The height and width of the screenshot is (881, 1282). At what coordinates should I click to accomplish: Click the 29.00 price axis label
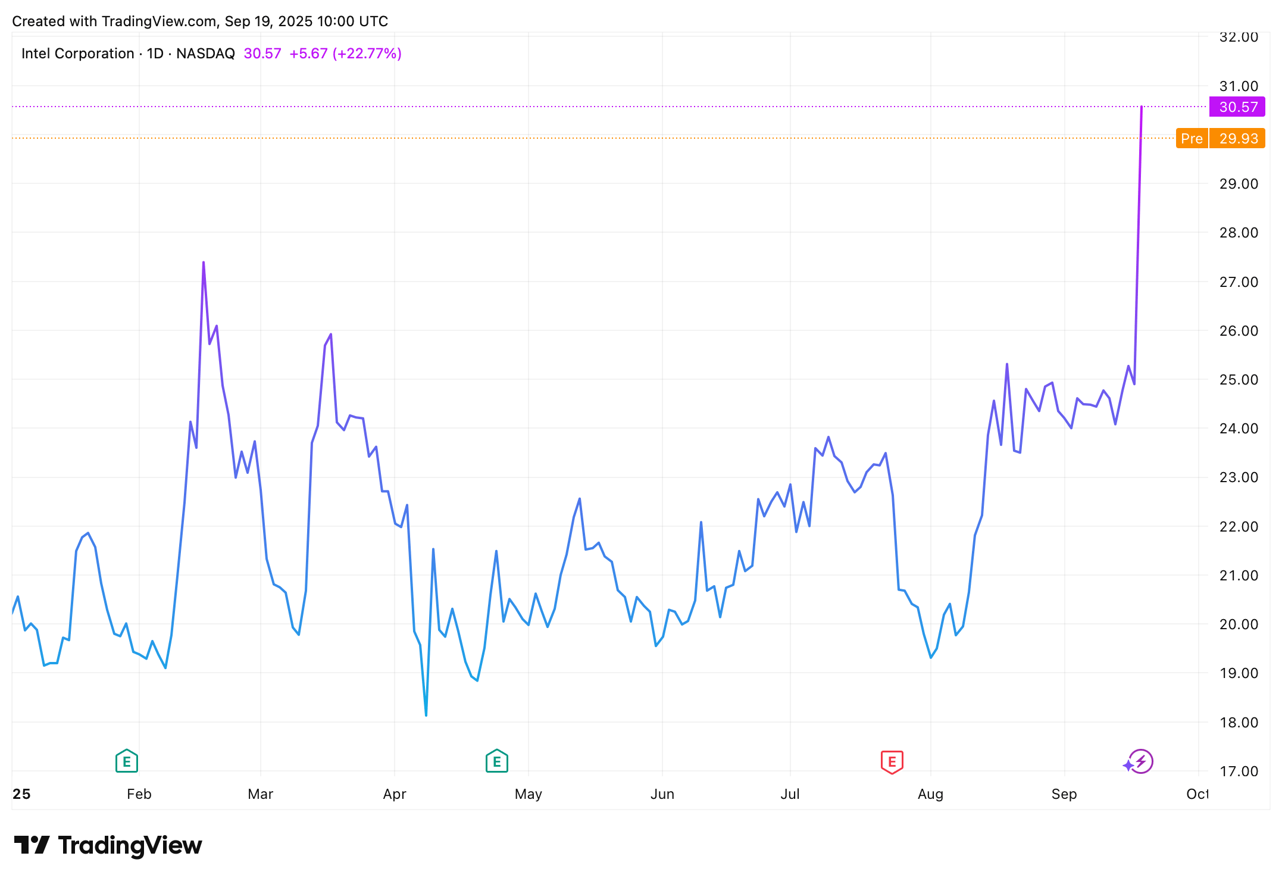[x=1239, y=183]
